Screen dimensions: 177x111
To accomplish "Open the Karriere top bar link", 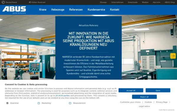I will pos(157,2).
